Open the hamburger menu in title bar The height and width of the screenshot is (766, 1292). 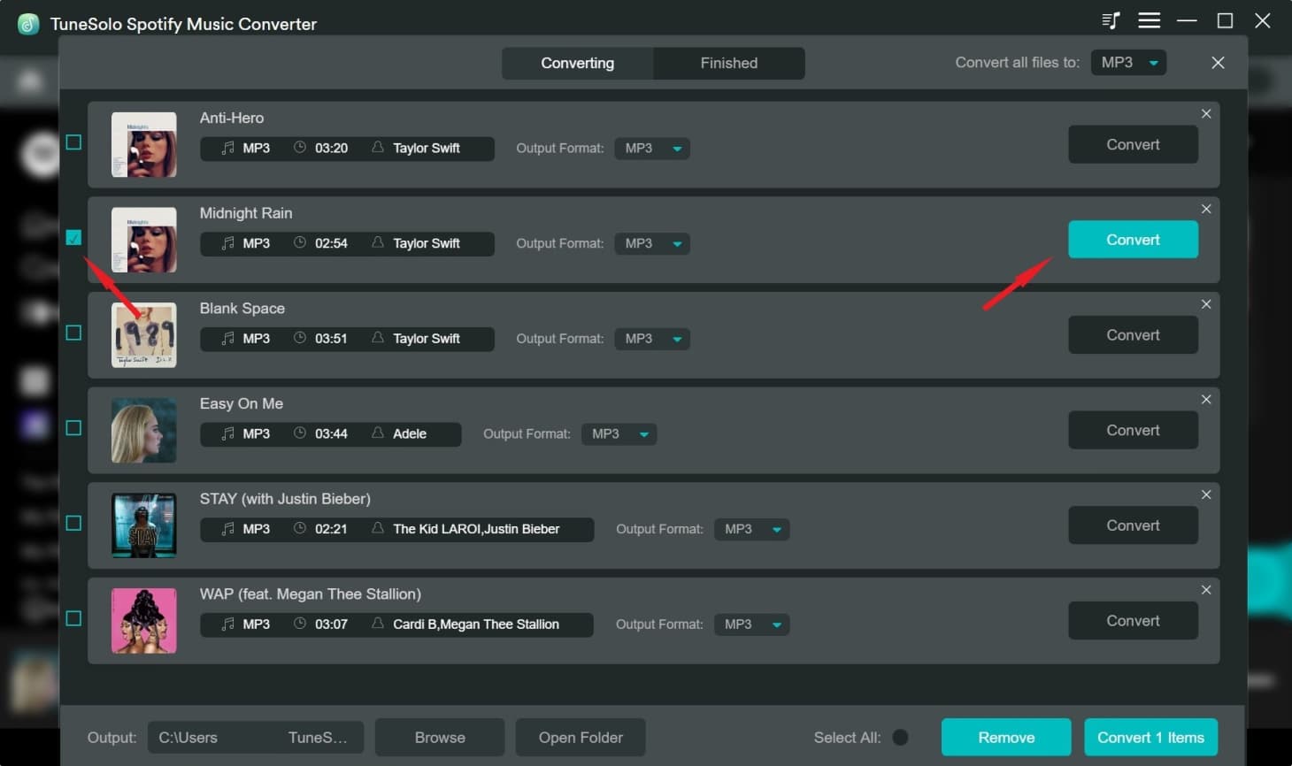pyautogui.click(x=1149, y=20)
